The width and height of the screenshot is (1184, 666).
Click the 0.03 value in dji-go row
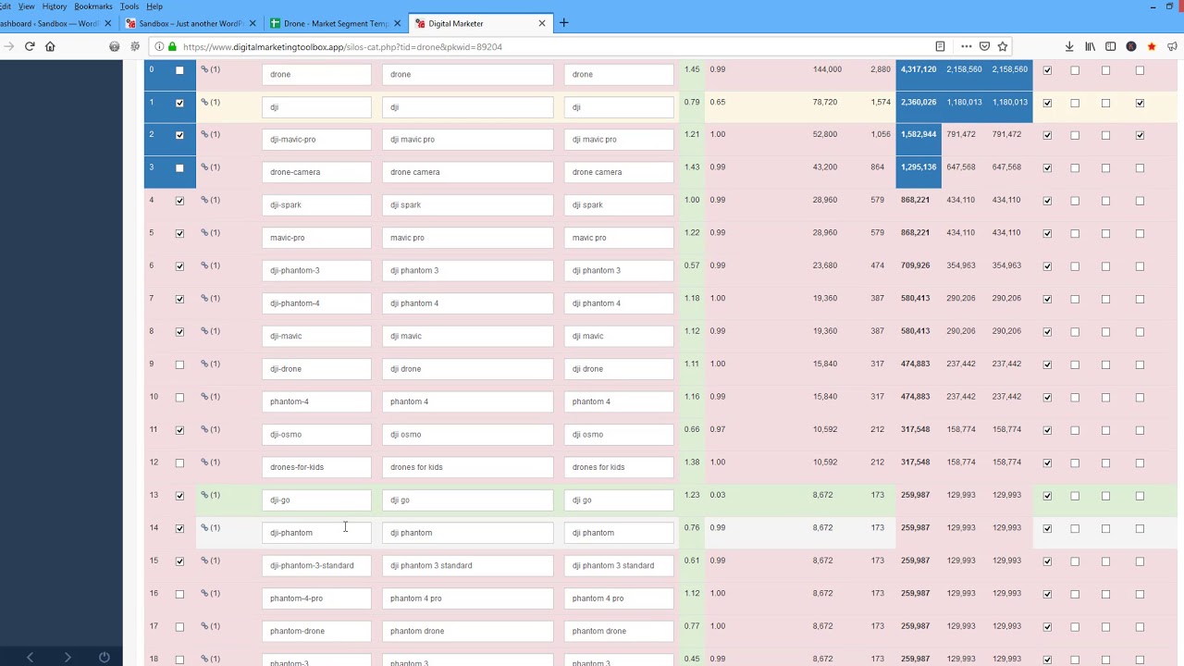tap(718, 495)
